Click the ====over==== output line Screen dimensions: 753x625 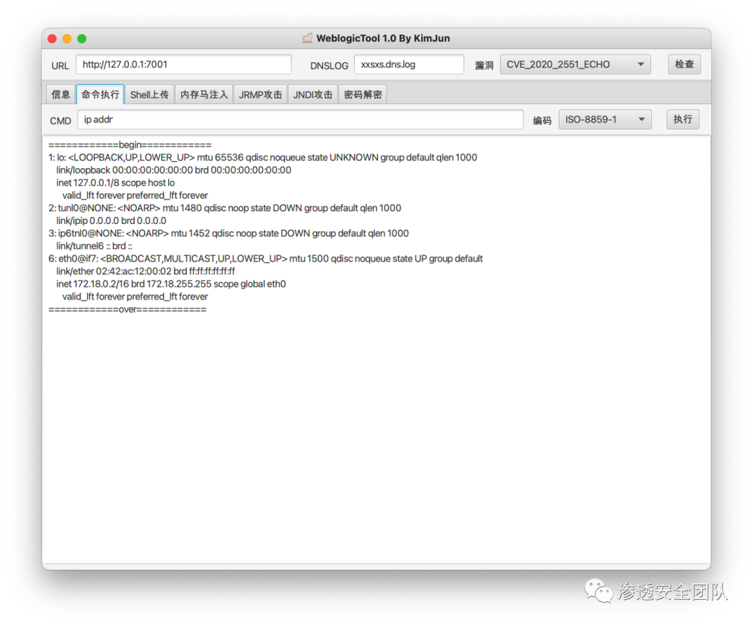[x=128, y=310]
